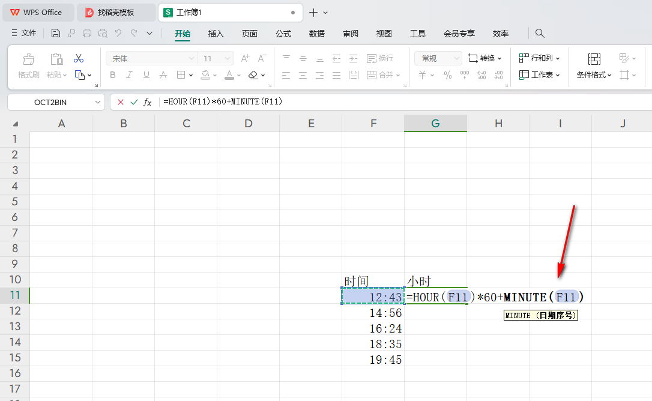Click the new tab plus button
The height and width of the screenshot is (401, 652).
click(313, 12)
